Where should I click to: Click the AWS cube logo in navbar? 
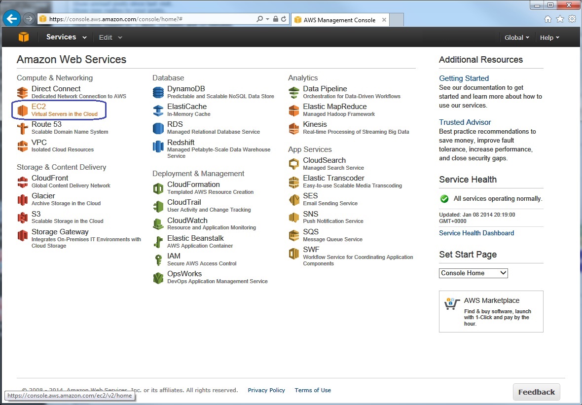point(24,37)
